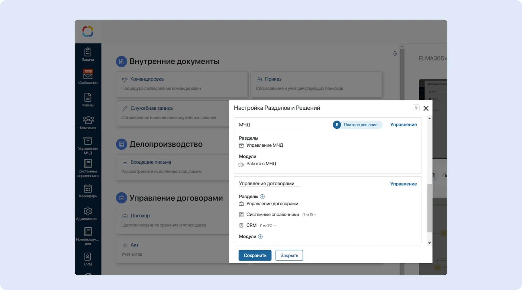The image size is (522, 290).
Task: Click the plus icon next to Разделы
Action: 262,197
